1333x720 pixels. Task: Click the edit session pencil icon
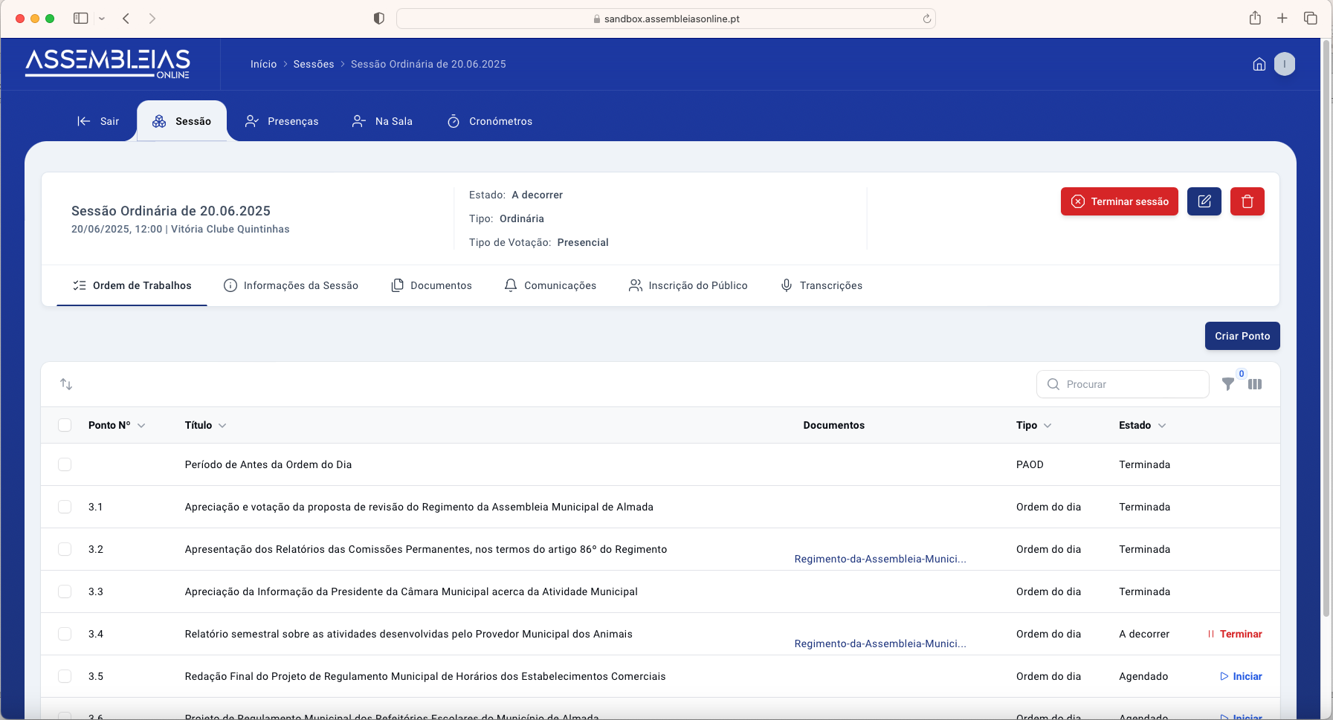click(1204, 201)
